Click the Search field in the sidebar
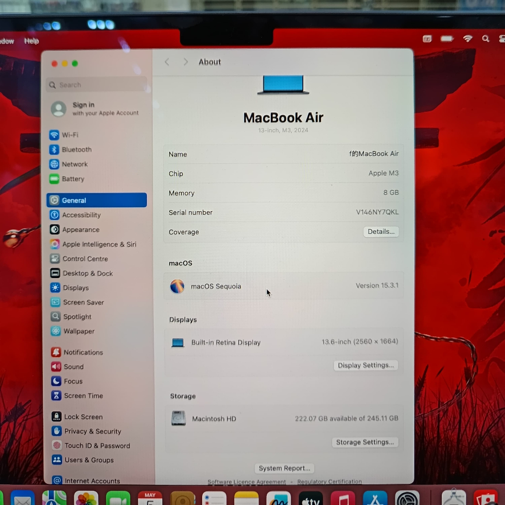 click(97, 85)
